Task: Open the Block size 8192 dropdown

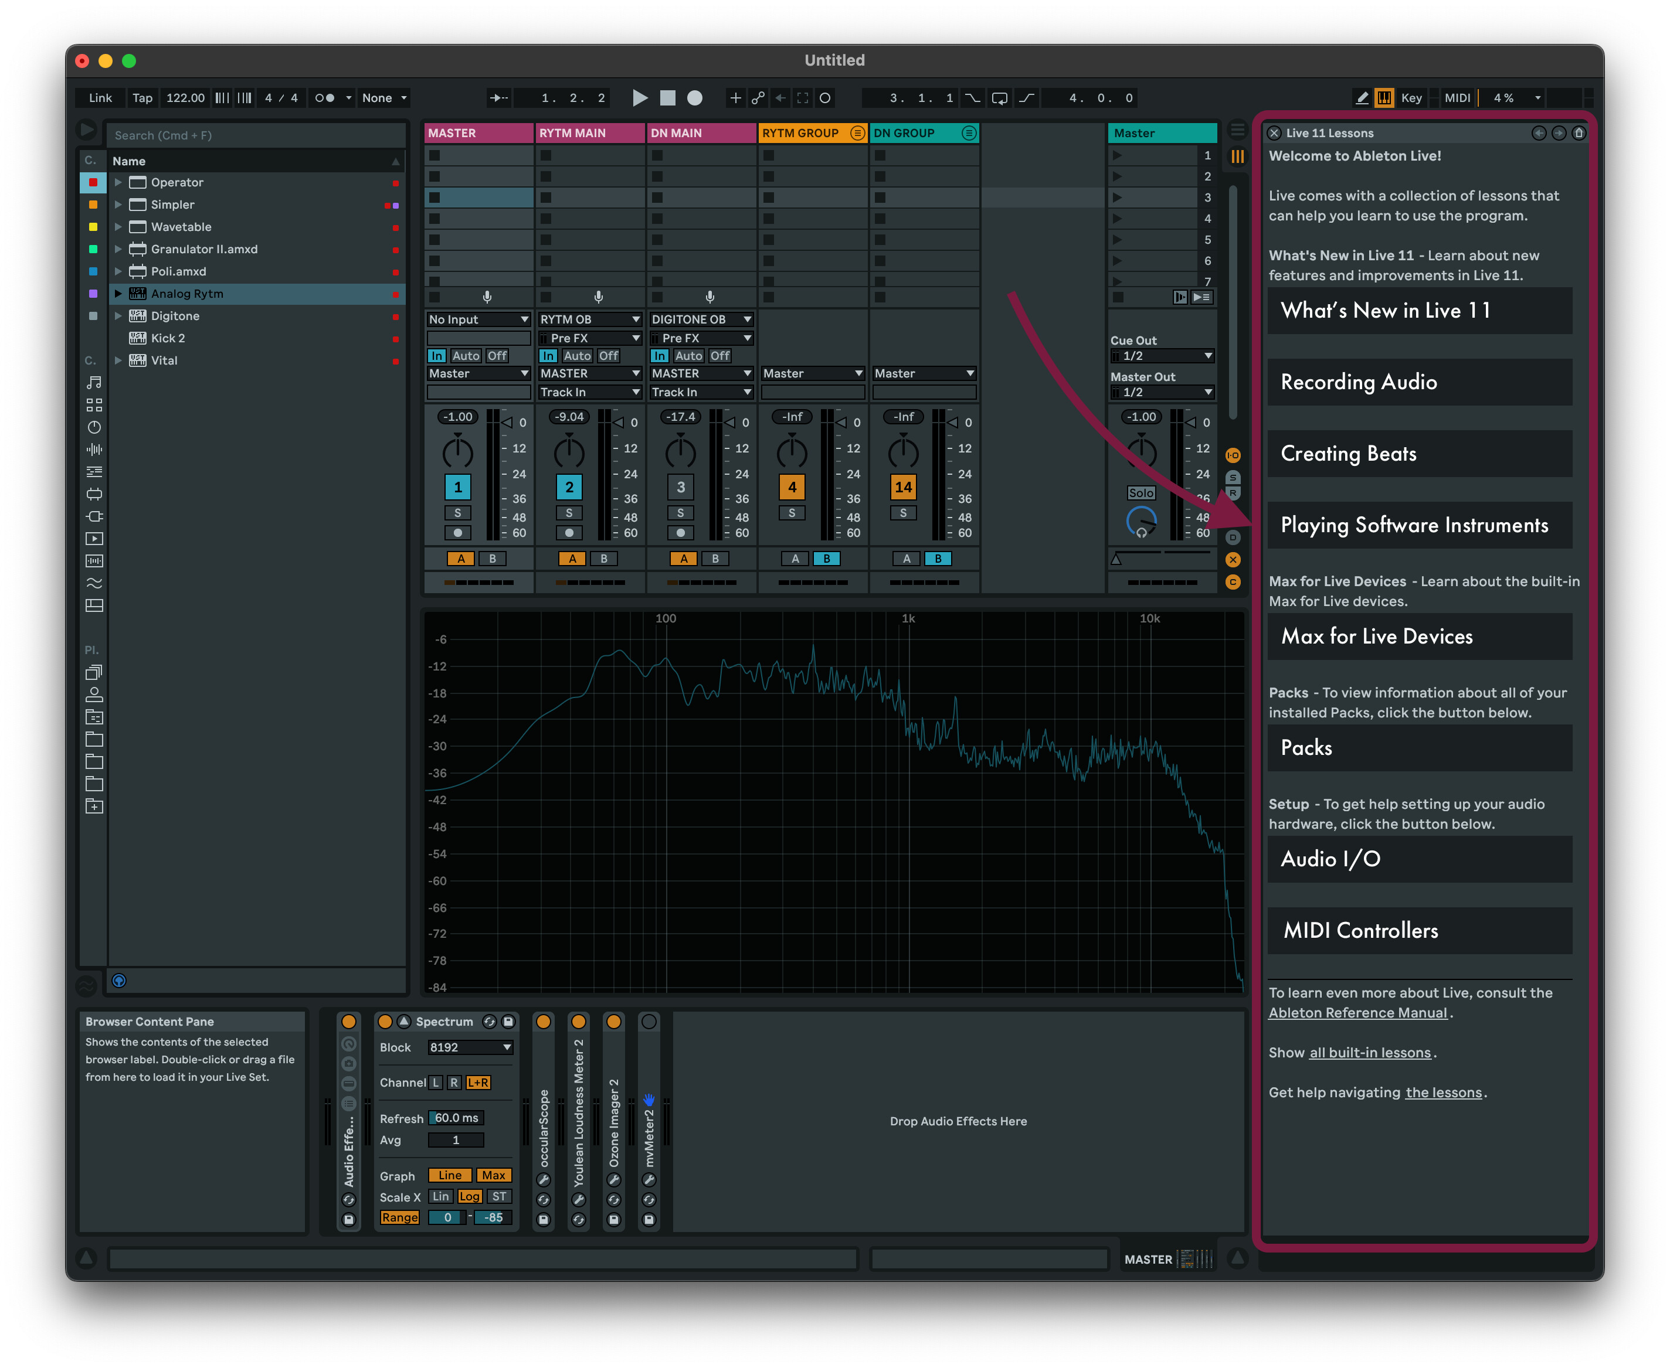Action: pos(471,1047)
